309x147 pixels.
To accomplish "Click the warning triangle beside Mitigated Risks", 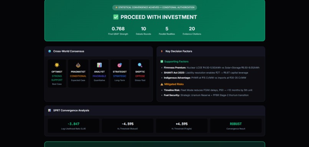I will tap(162, 84).
